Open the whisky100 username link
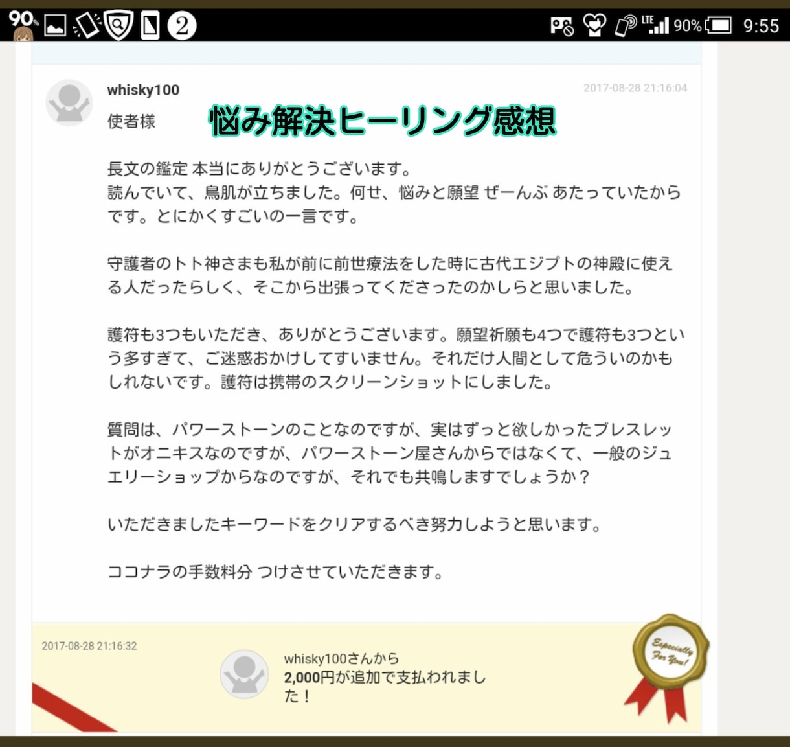This screenshot has width=790, height=747. tap(143, 90)
